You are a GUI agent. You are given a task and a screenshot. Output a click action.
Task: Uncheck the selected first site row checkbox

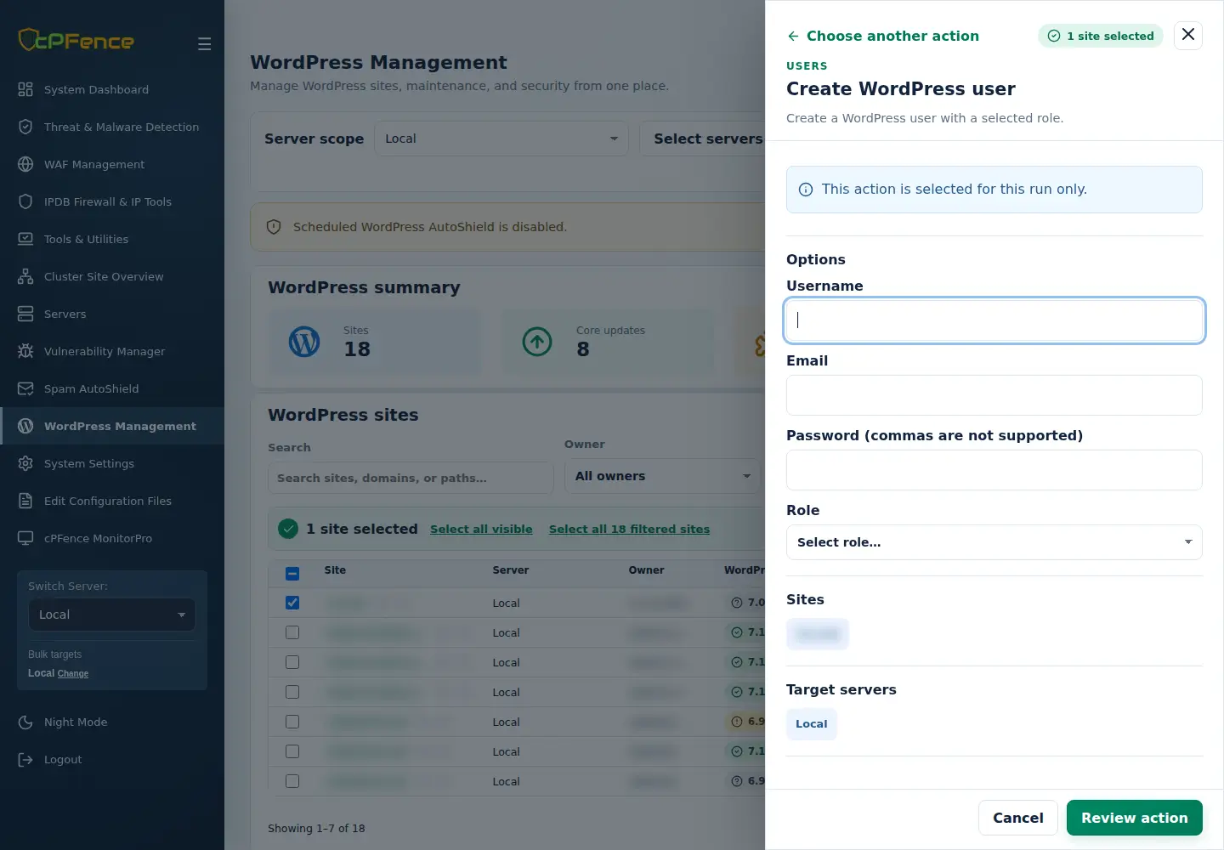pos(292,603)
